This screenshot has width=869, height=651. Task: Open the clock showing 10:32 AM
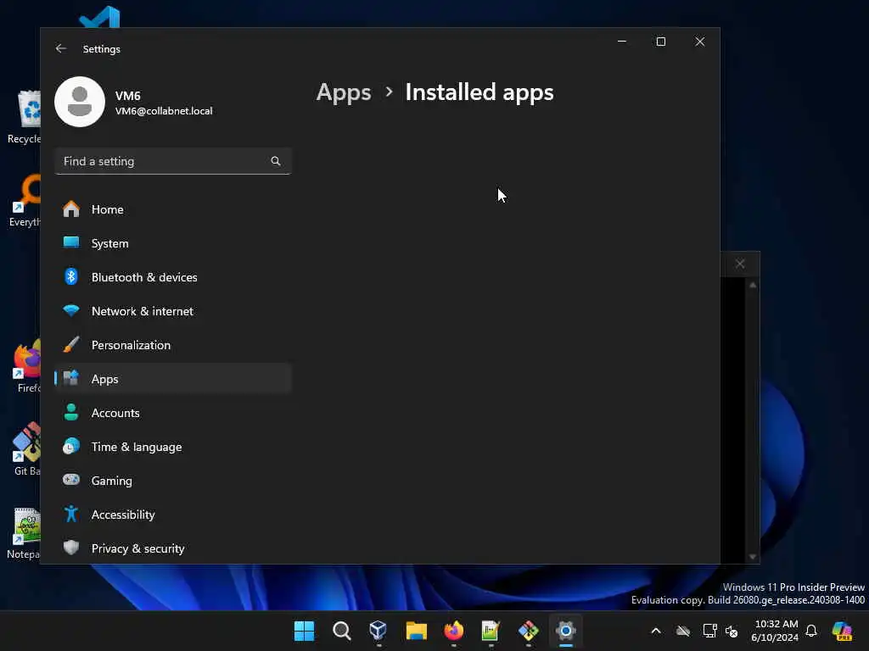[776, 631]
